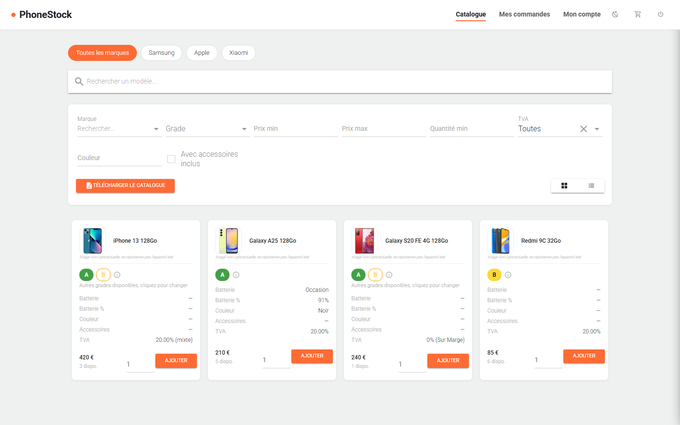
Task: Click the 420 € price
Action: pyautogui.click(x=86, y=357)
